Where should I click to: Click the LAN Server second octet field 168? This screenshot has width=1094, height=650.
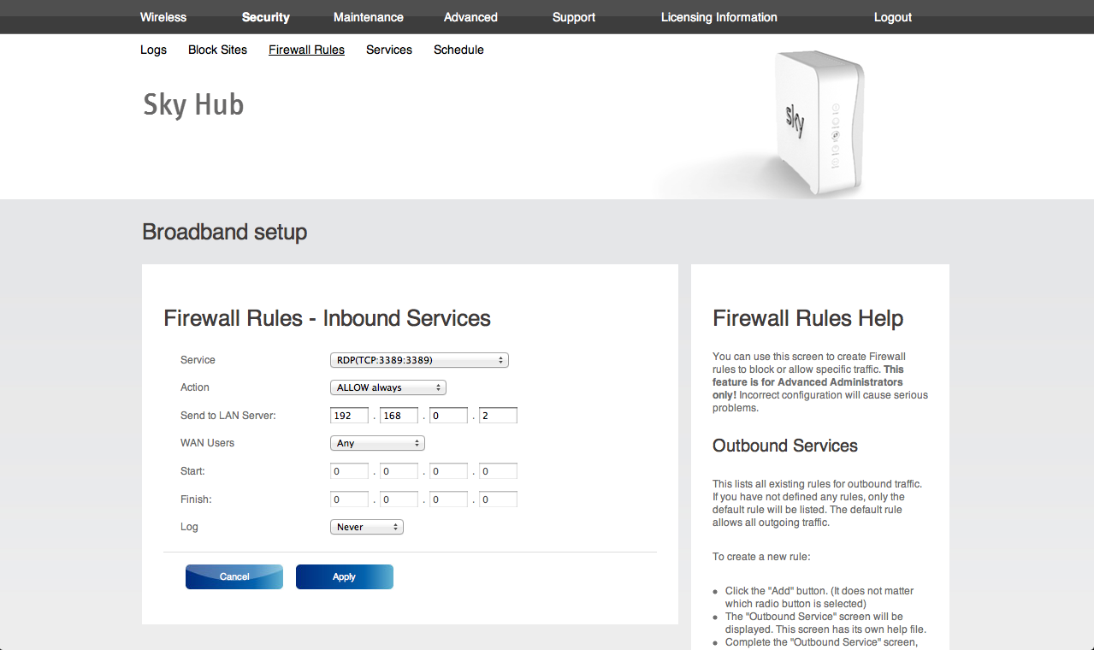click(x=399, y=416)
